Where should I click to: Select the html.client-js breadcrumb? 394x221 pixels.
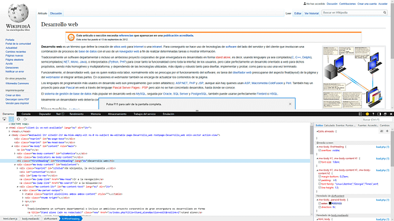10,219
